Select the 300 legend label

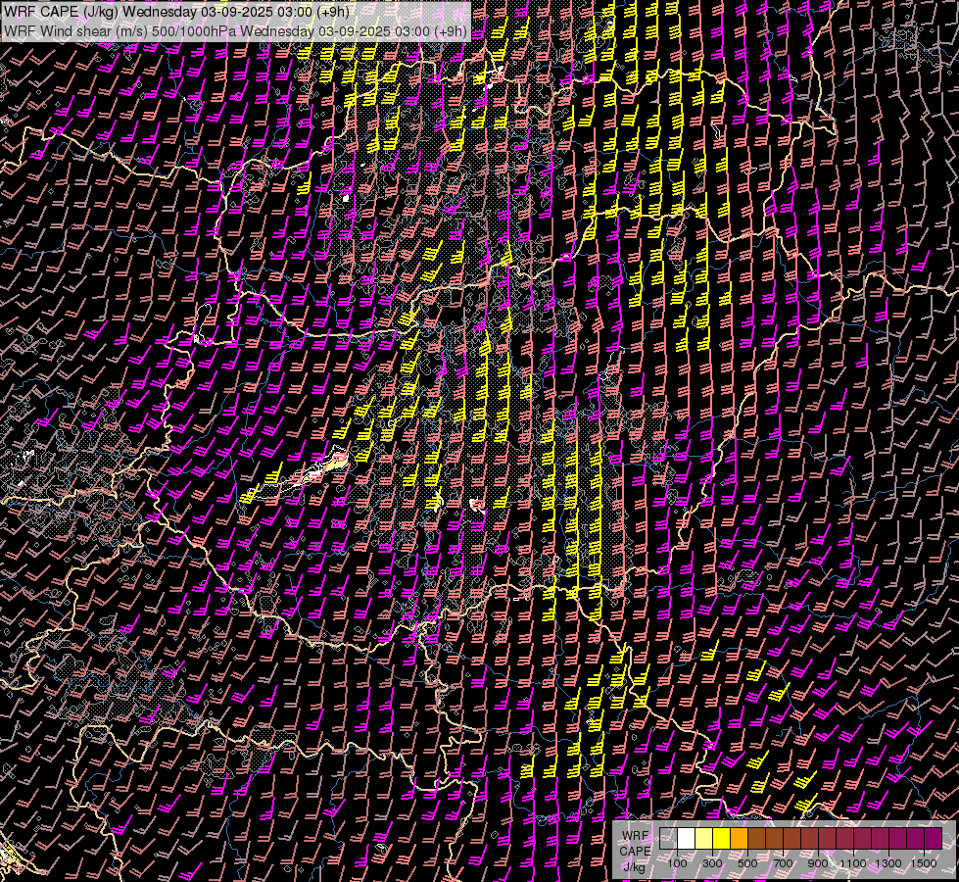(712, 863)
